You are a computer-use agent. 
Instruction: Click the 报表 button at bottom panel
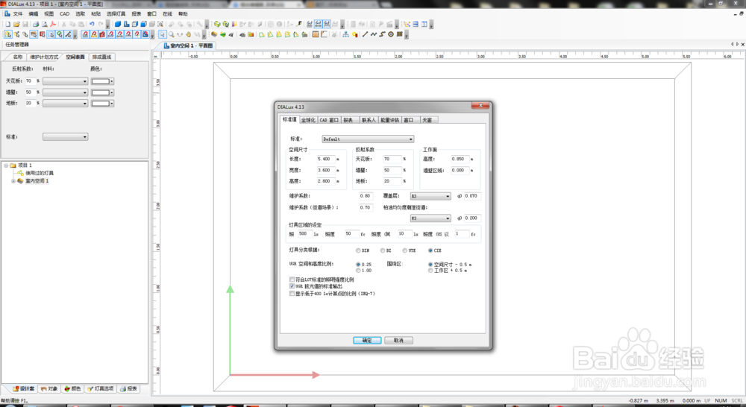129,388
